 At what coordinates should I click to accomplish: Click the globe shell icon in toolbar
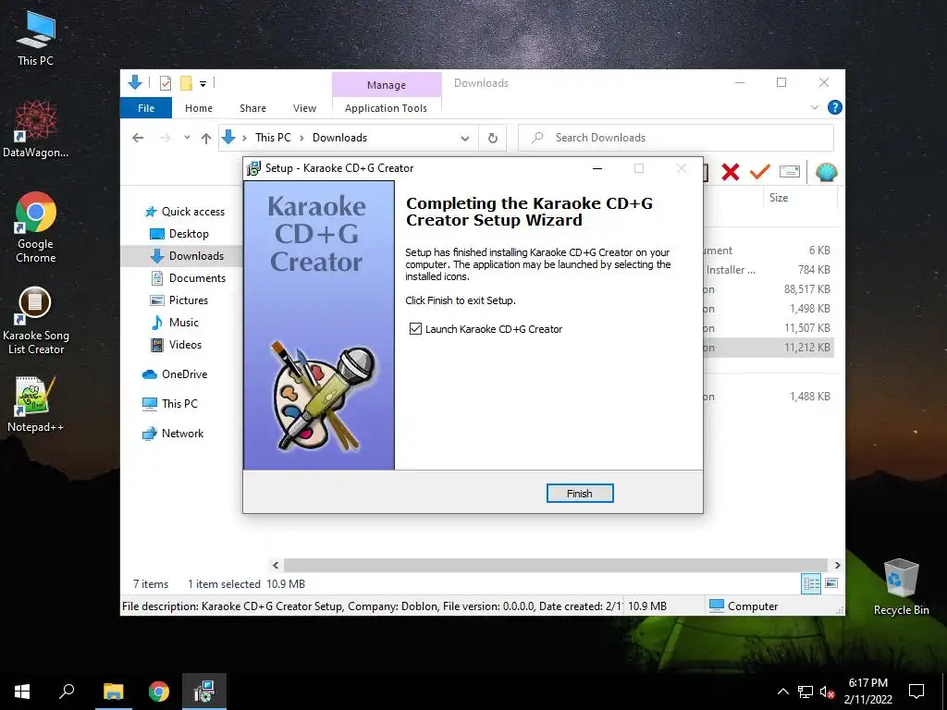(826, 173)
